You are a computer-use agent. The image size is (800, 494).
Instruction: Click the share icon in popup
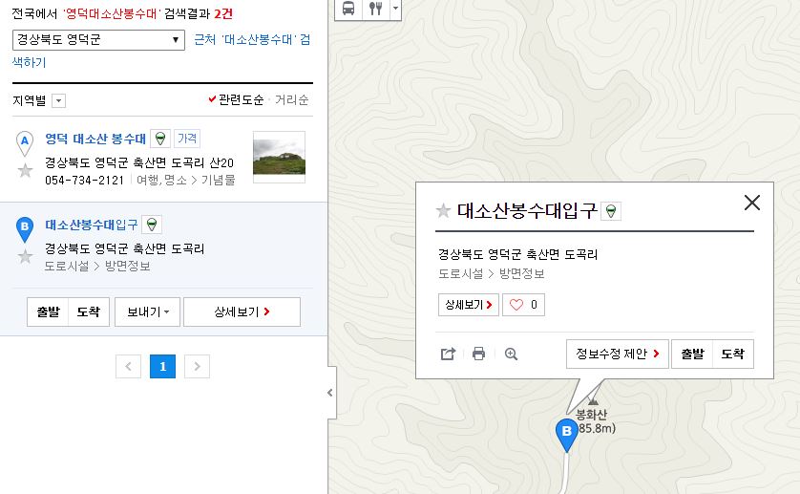click(x=448, y=354)
